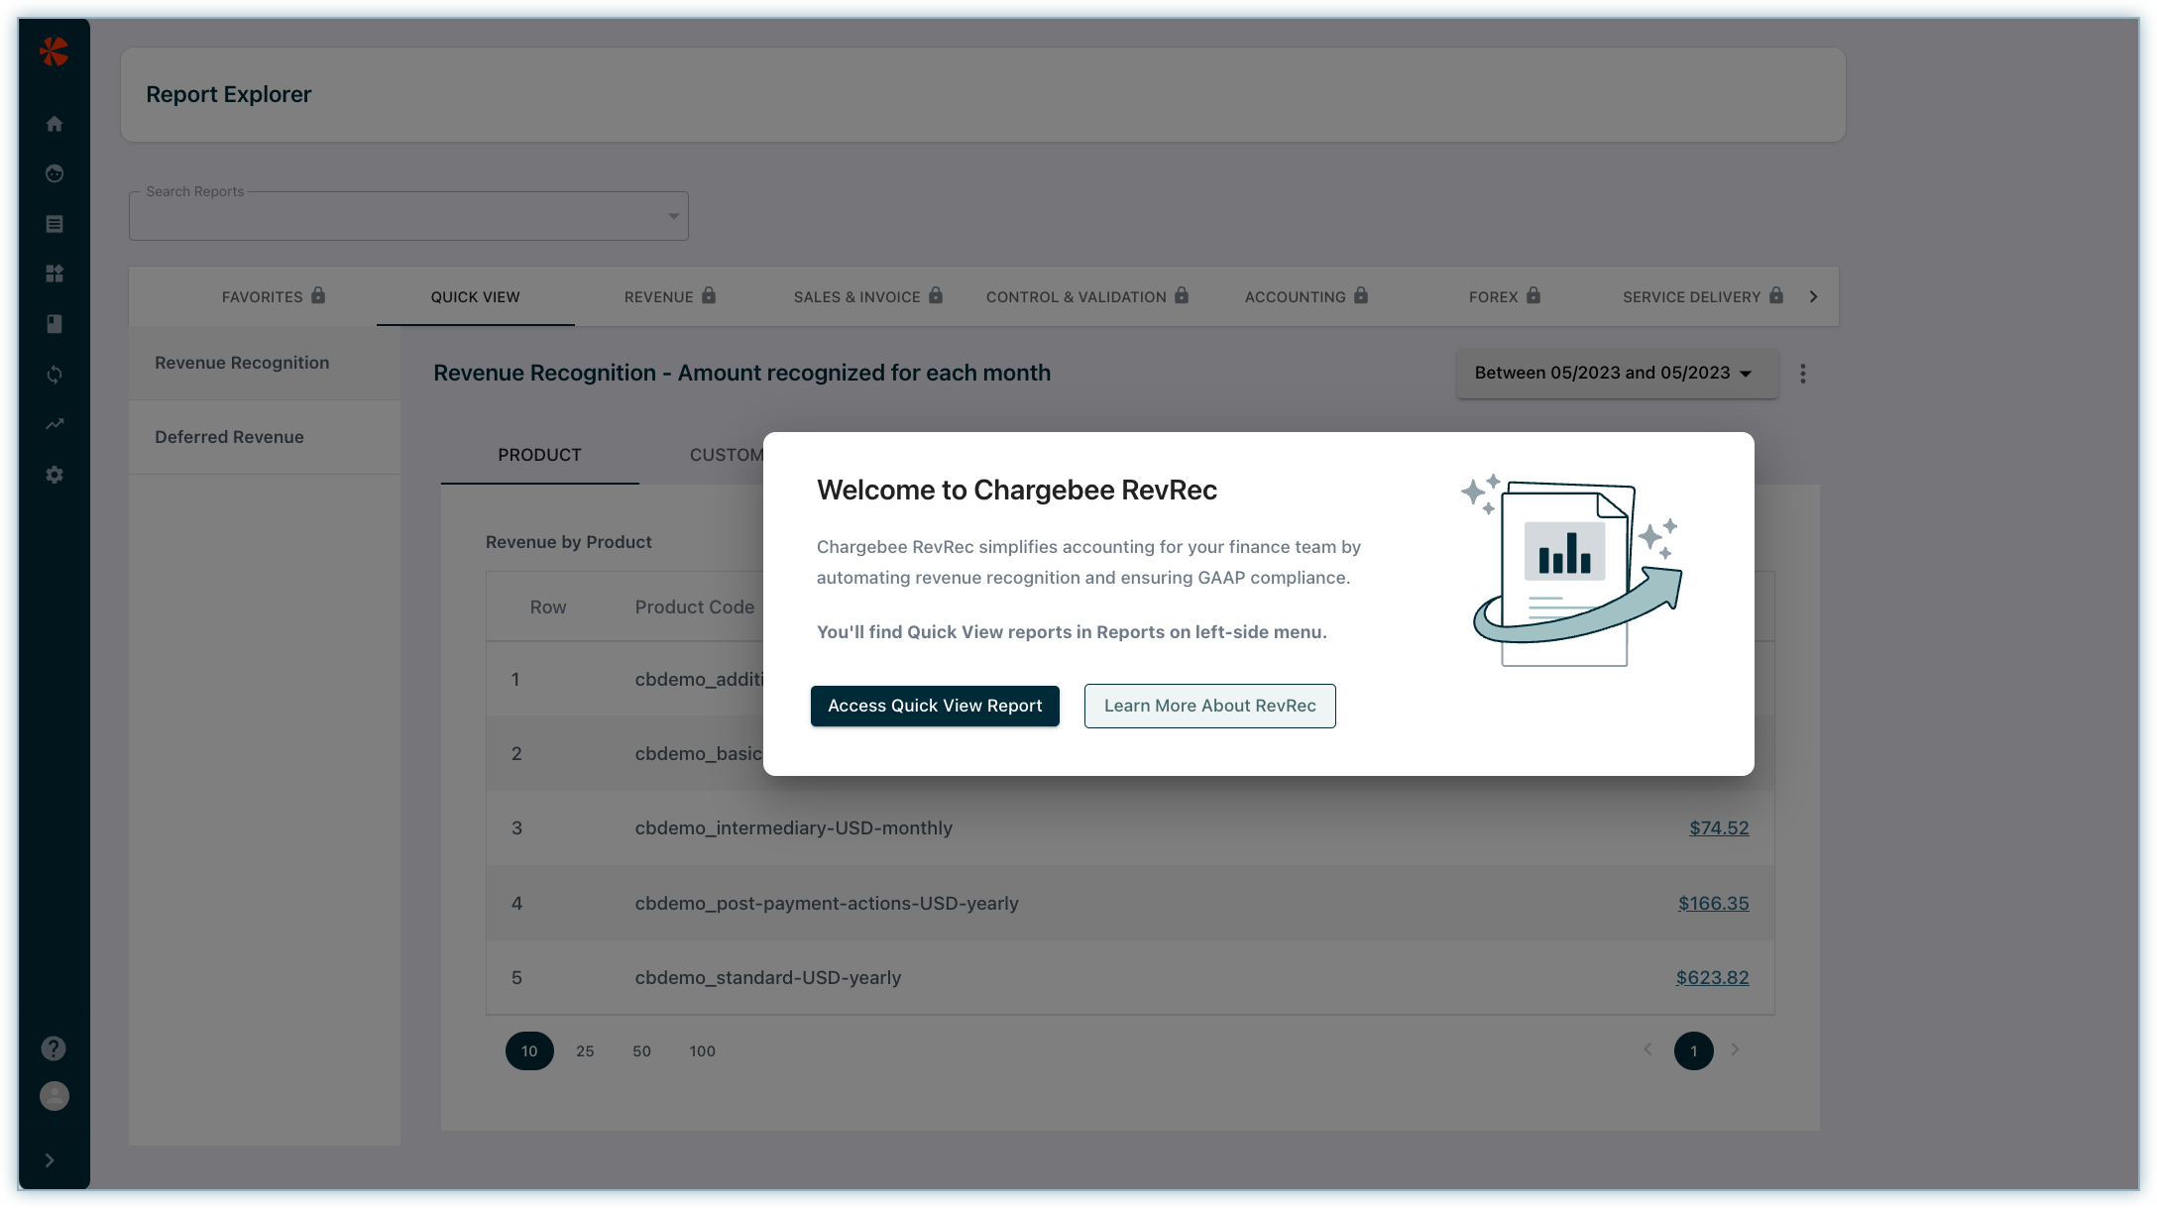Image resolution: width=2157 pixels, height=1208 pixels.
Task: Open the $623.82 amount link
Action: click(x=1712, y=977)
